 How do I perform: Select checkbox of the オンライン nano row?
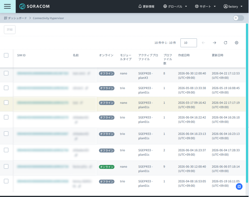coord(6,166)
